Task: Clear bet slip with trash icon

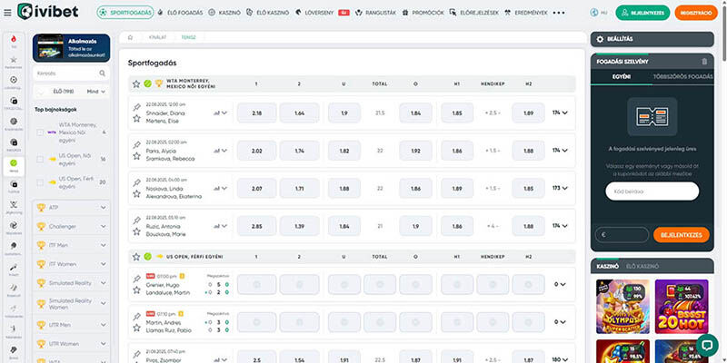Action: pyautogui.click(x=704, y=62)
